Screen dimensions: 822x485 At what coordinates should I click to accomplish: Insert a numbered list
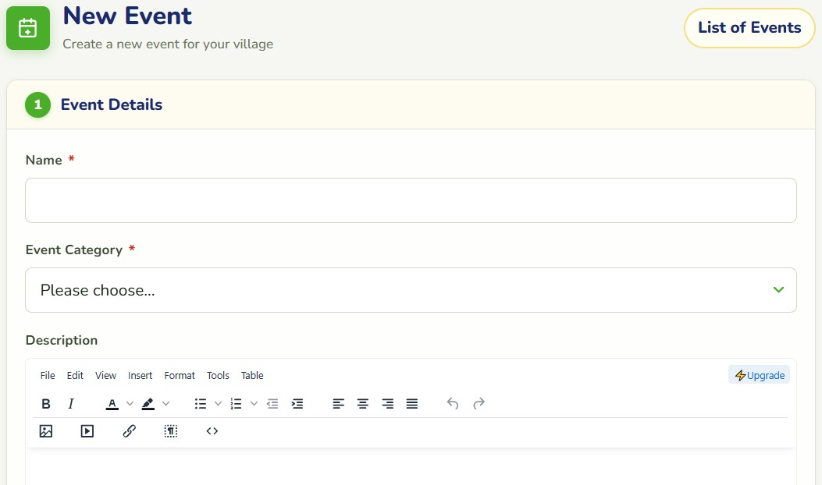click(x=236, y=404)
